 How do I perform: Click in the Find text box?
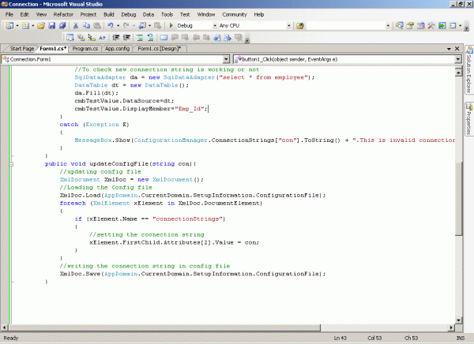pos(345,26)
